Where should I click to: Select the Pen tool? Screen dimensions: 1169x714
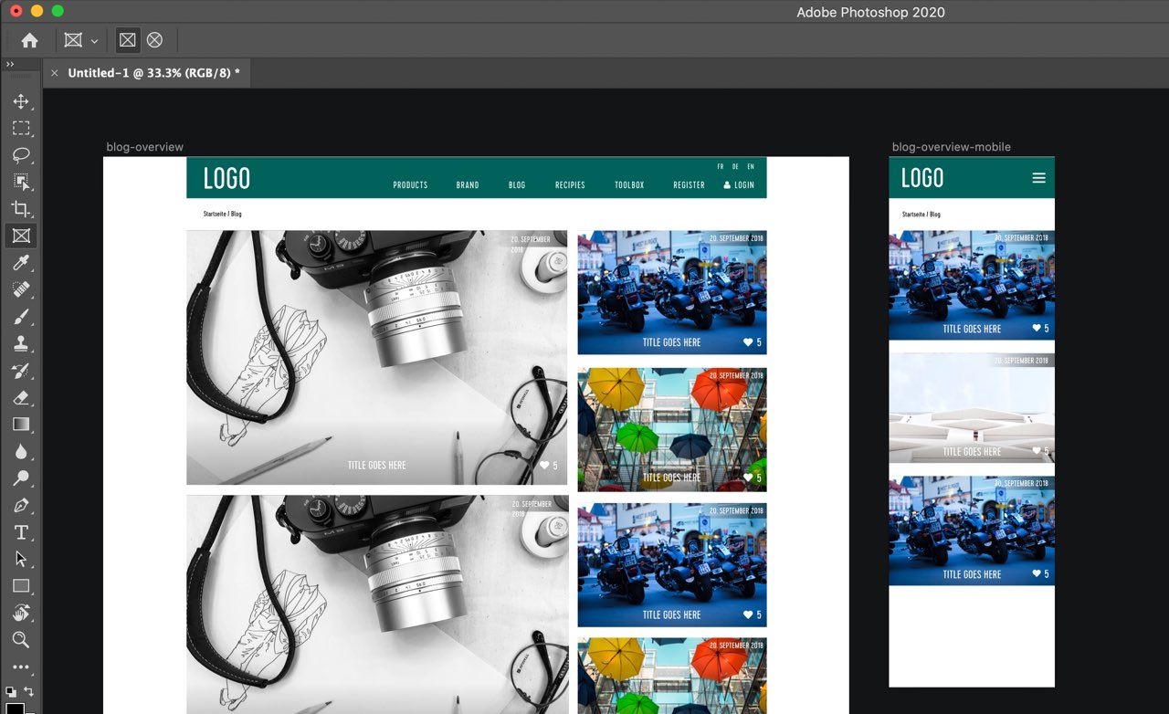(21, 505)
